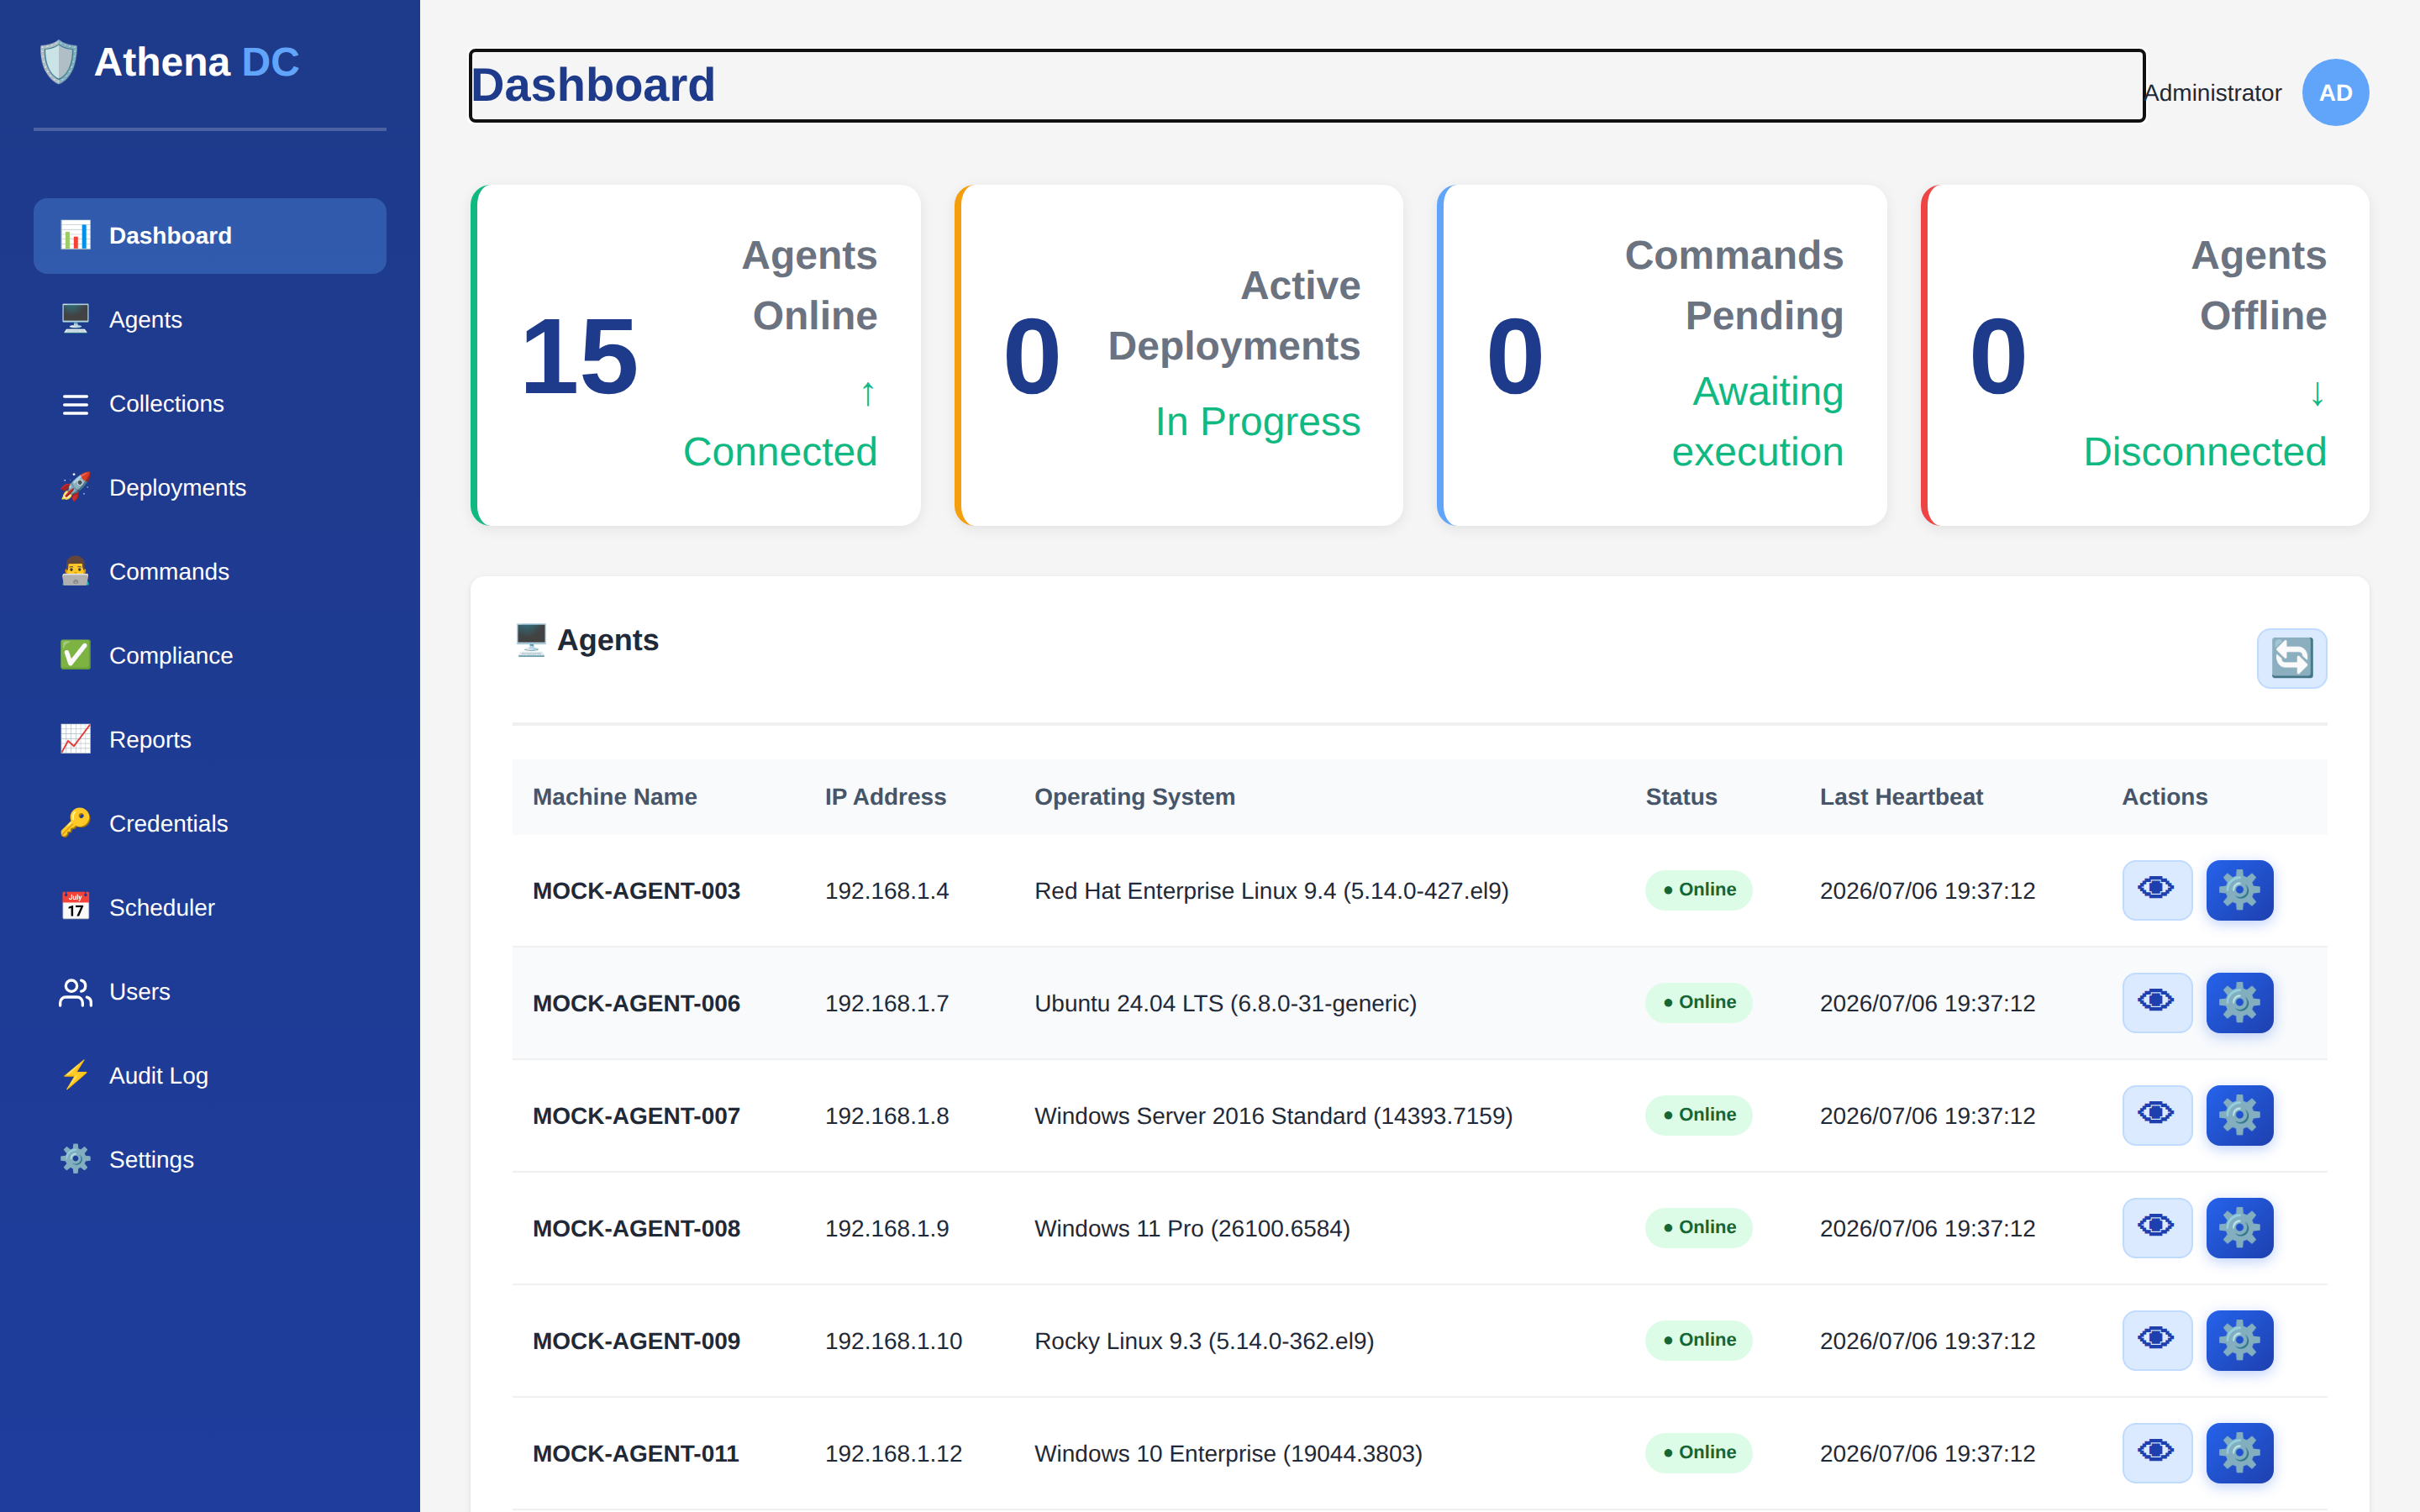The height and width of the screenshot is (1512, 2420).
Task: Click Online status badge of MOCK-AGENT-008
Action: pyautogui.click(x=1698, y=1227)
